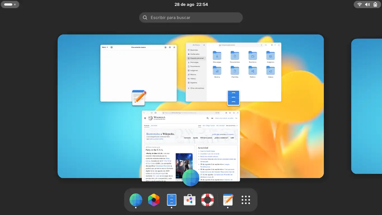This screenshot has width=382, height=215.
Task: Open the Help lifebuoy icon in dock
Action: [207, 200]
